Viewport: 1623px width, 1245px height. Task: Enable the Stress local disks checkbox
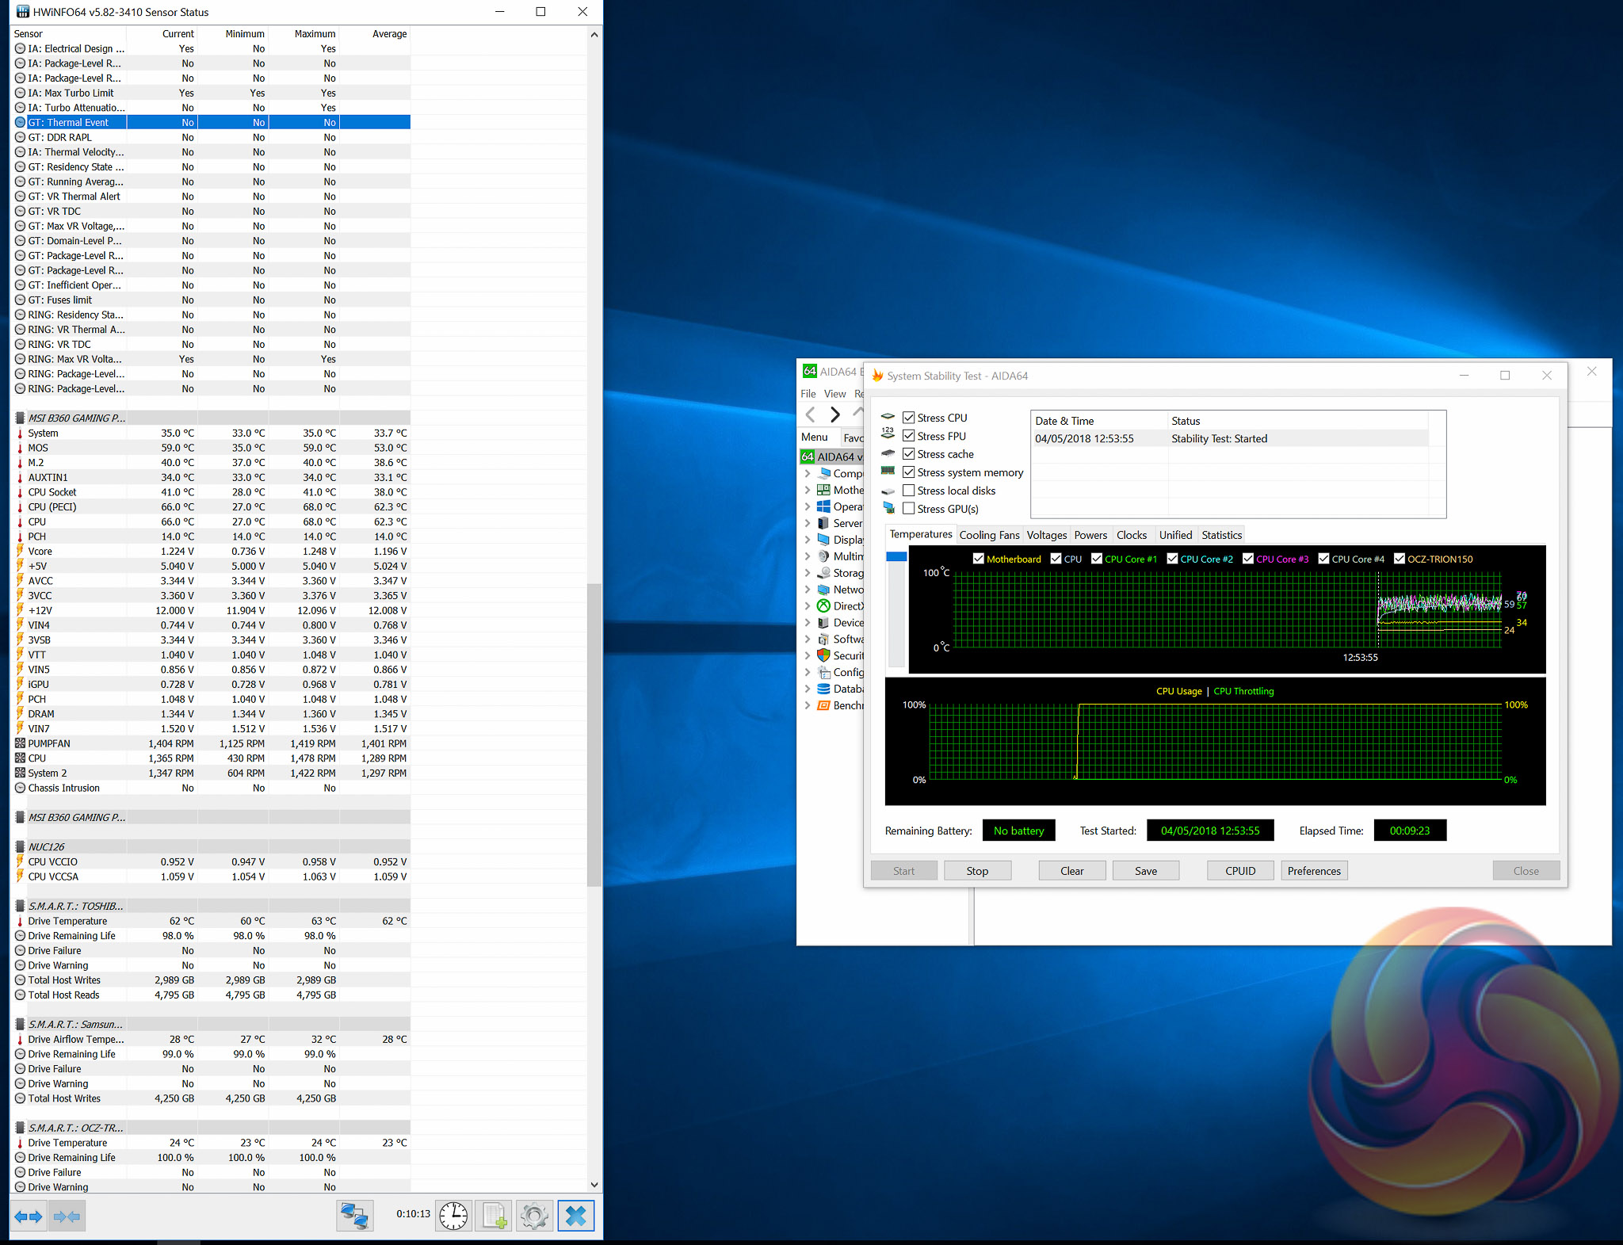909,491
